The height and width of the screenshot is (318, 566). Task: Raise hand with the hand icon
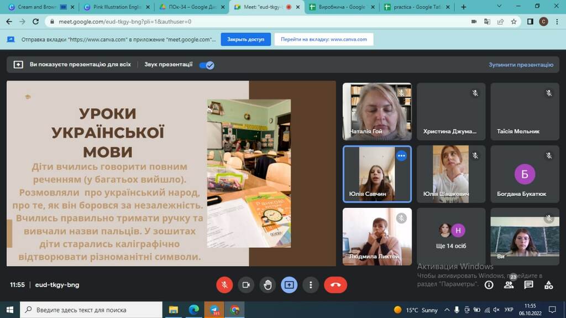point(268,285)
